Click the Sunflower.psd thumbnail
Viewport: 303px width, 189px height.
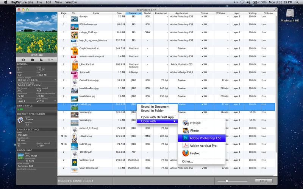(x=74, y=163)
